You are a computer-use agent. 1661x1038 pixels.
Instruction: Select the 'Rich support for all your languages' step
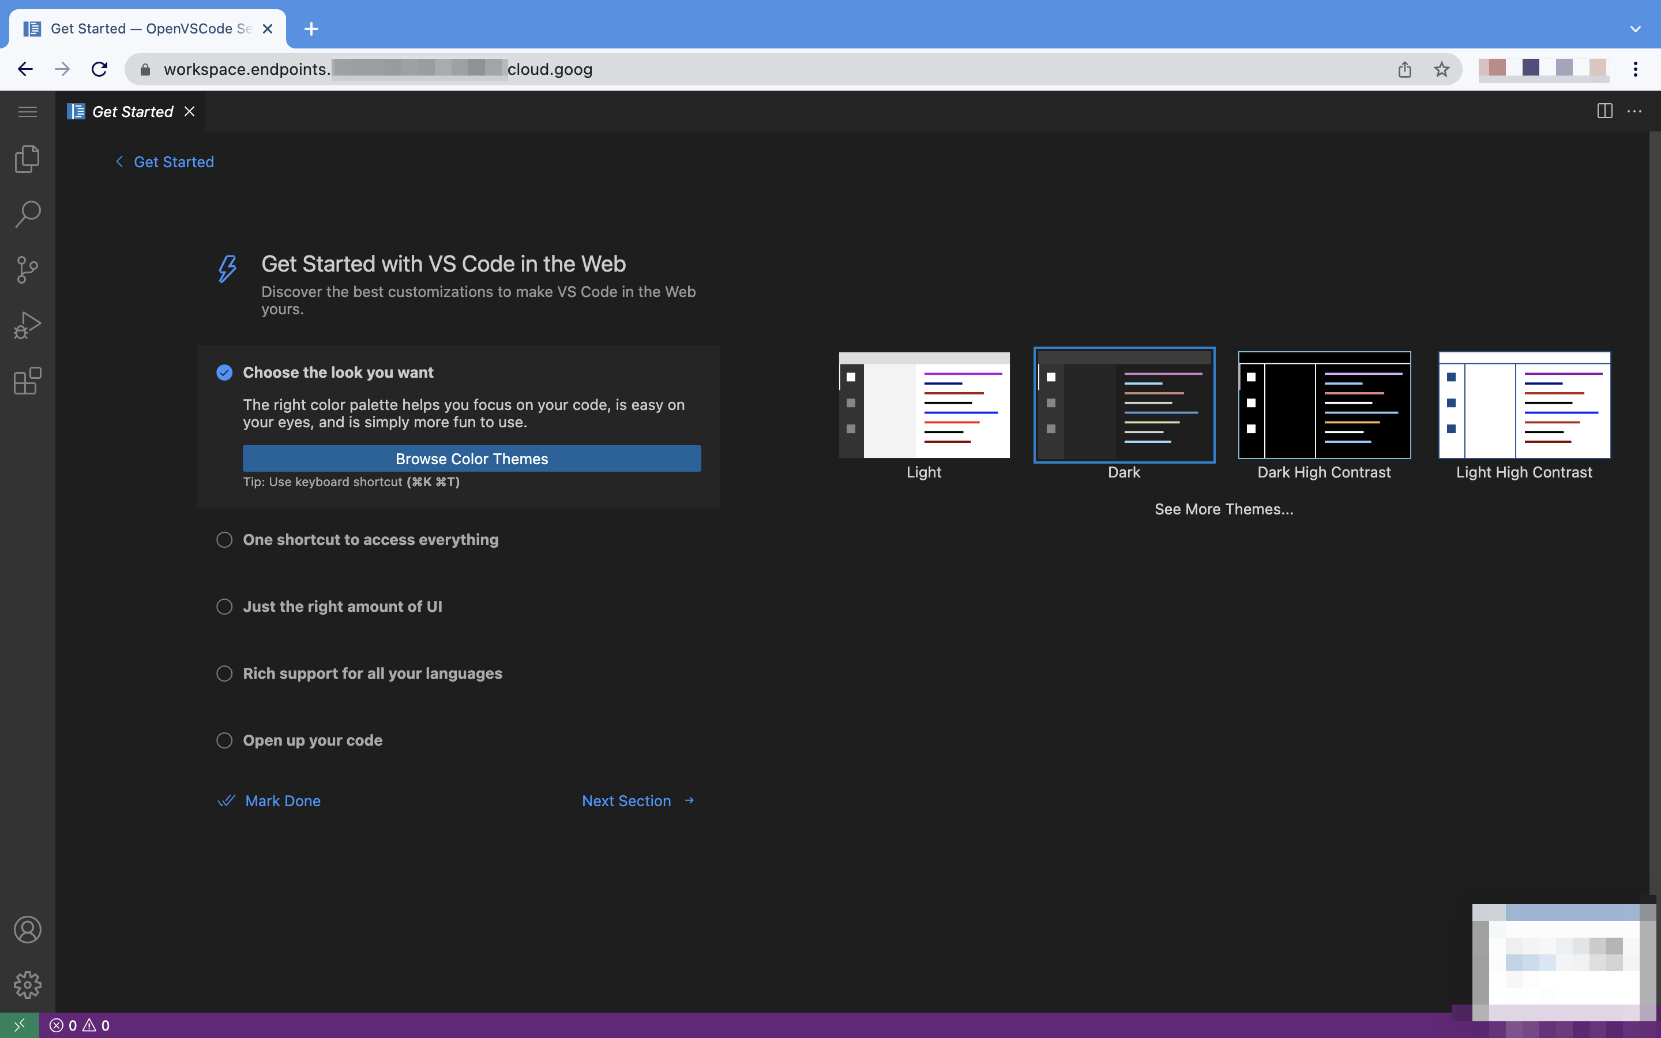pyautogui.click(x=372, y=674)
